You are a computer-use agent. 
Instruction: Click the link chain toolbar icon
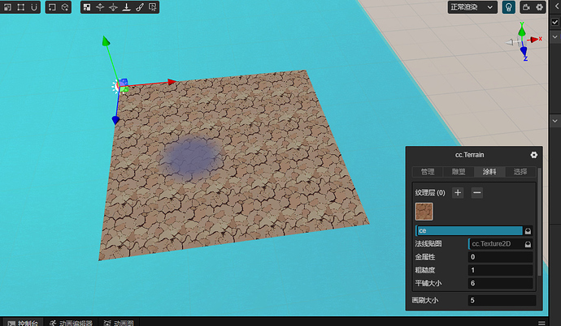tap(140, 7)
